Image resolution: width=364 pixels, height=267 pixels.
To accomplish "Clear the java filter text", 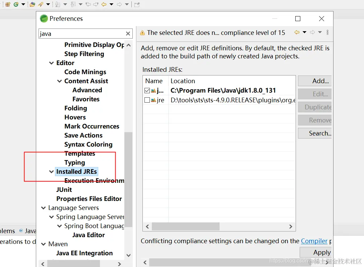I will (128, 34).
